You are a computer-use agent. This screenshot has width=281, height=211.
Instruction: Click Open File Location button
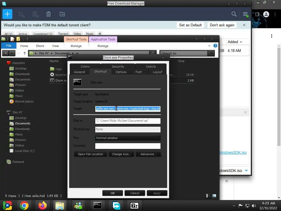click(90, 154)
